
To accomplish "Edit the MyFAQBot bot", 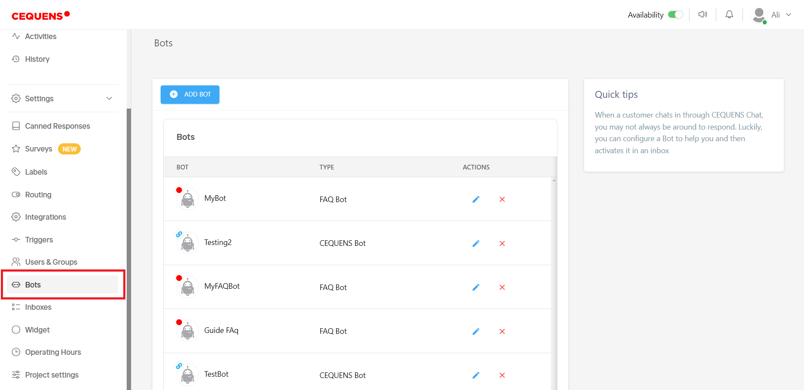I will point(476,287).
